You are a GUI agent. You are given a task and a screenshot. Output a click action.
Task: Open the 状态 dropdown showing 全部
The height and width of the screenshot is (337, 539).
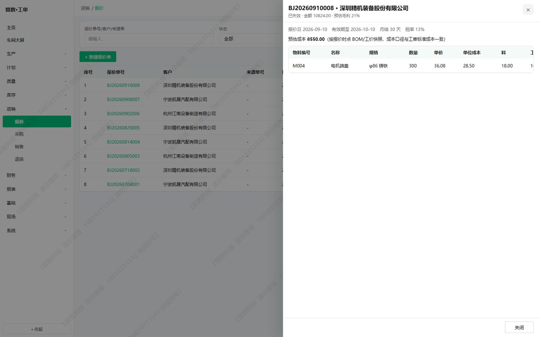(251, 39)
